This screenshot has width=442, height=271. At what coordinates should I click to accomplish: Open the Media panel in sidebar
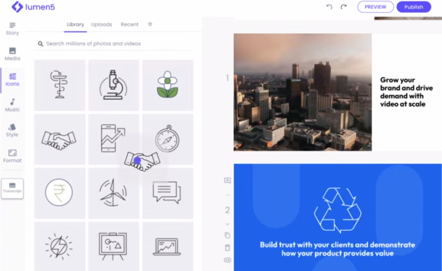12,54
